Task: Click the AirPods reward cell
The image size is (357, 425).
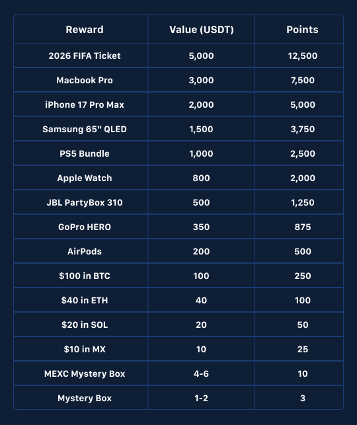Action: tap(85, 251)
